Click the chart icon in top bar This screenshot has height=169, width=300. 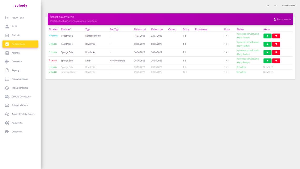pyautogui.click(x=268, y=6)
